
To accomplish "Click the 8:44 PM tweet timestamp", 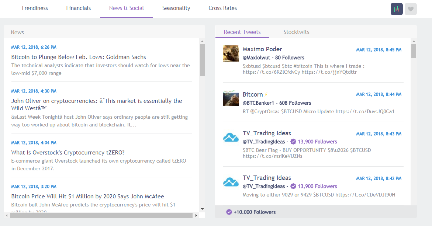I will pyautogui.click(x=379, y=94).
